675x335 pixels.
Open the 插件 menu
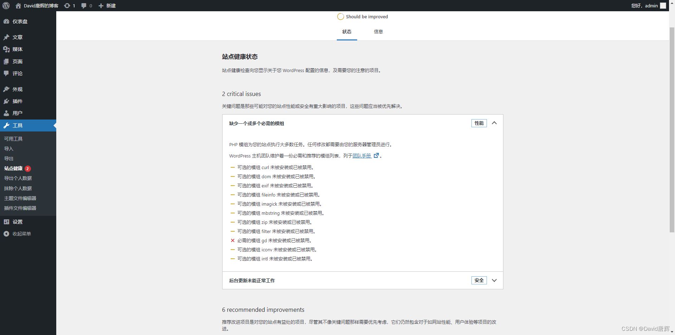(28, 101)
